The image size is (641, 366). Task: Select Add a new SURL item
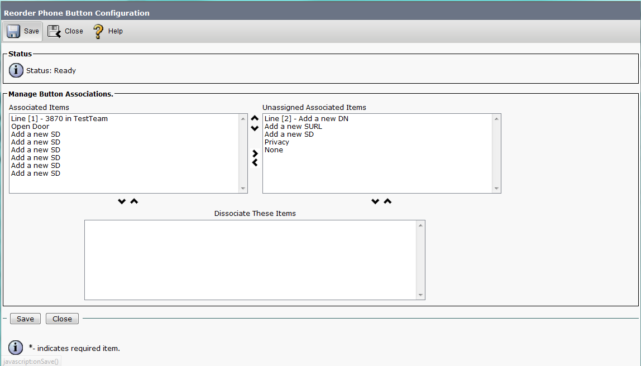tap(293, 127)
